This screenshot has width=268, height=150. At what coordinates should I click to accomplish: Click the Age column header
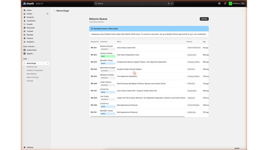[204, 42]
